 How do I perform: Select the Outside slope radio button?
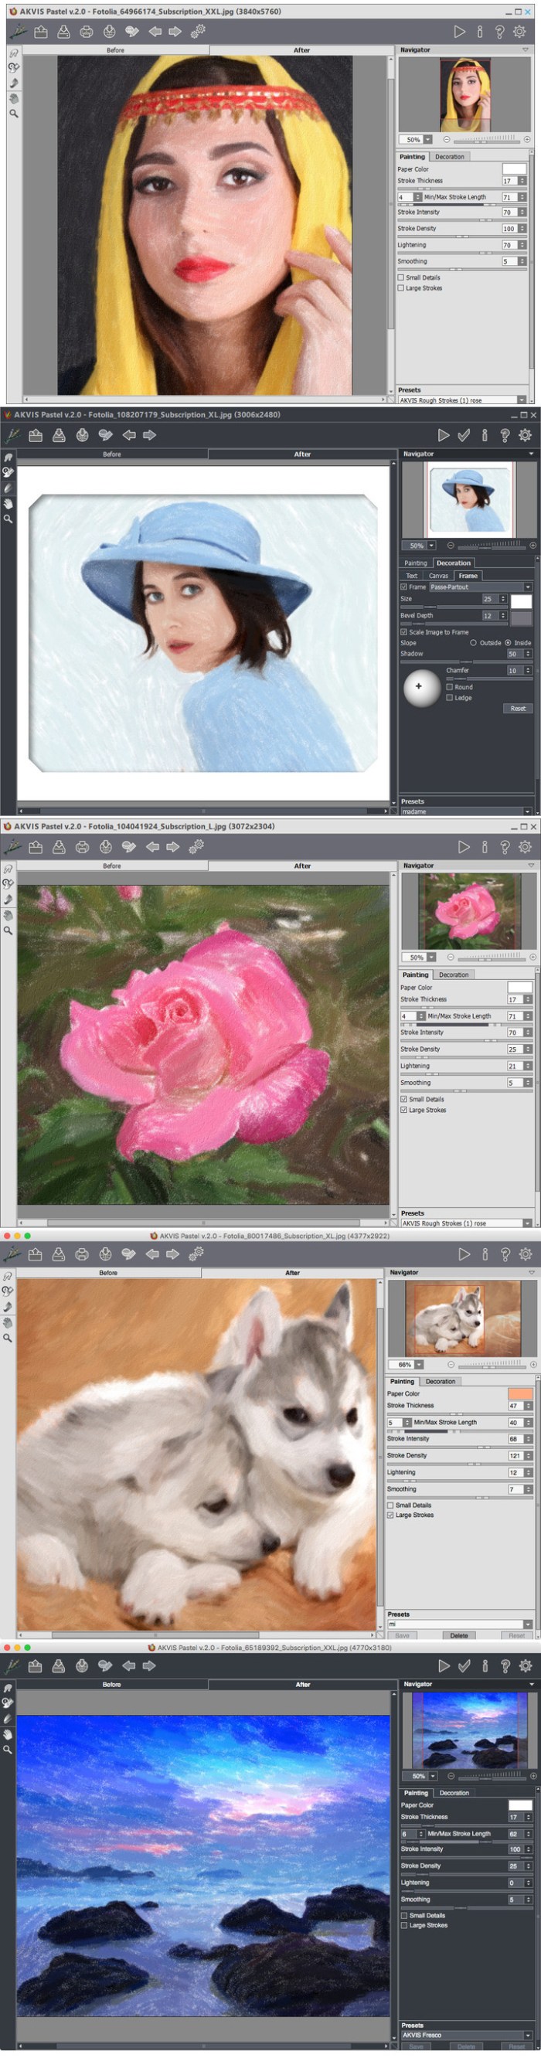pyautogui.click(x=473, y=642)
